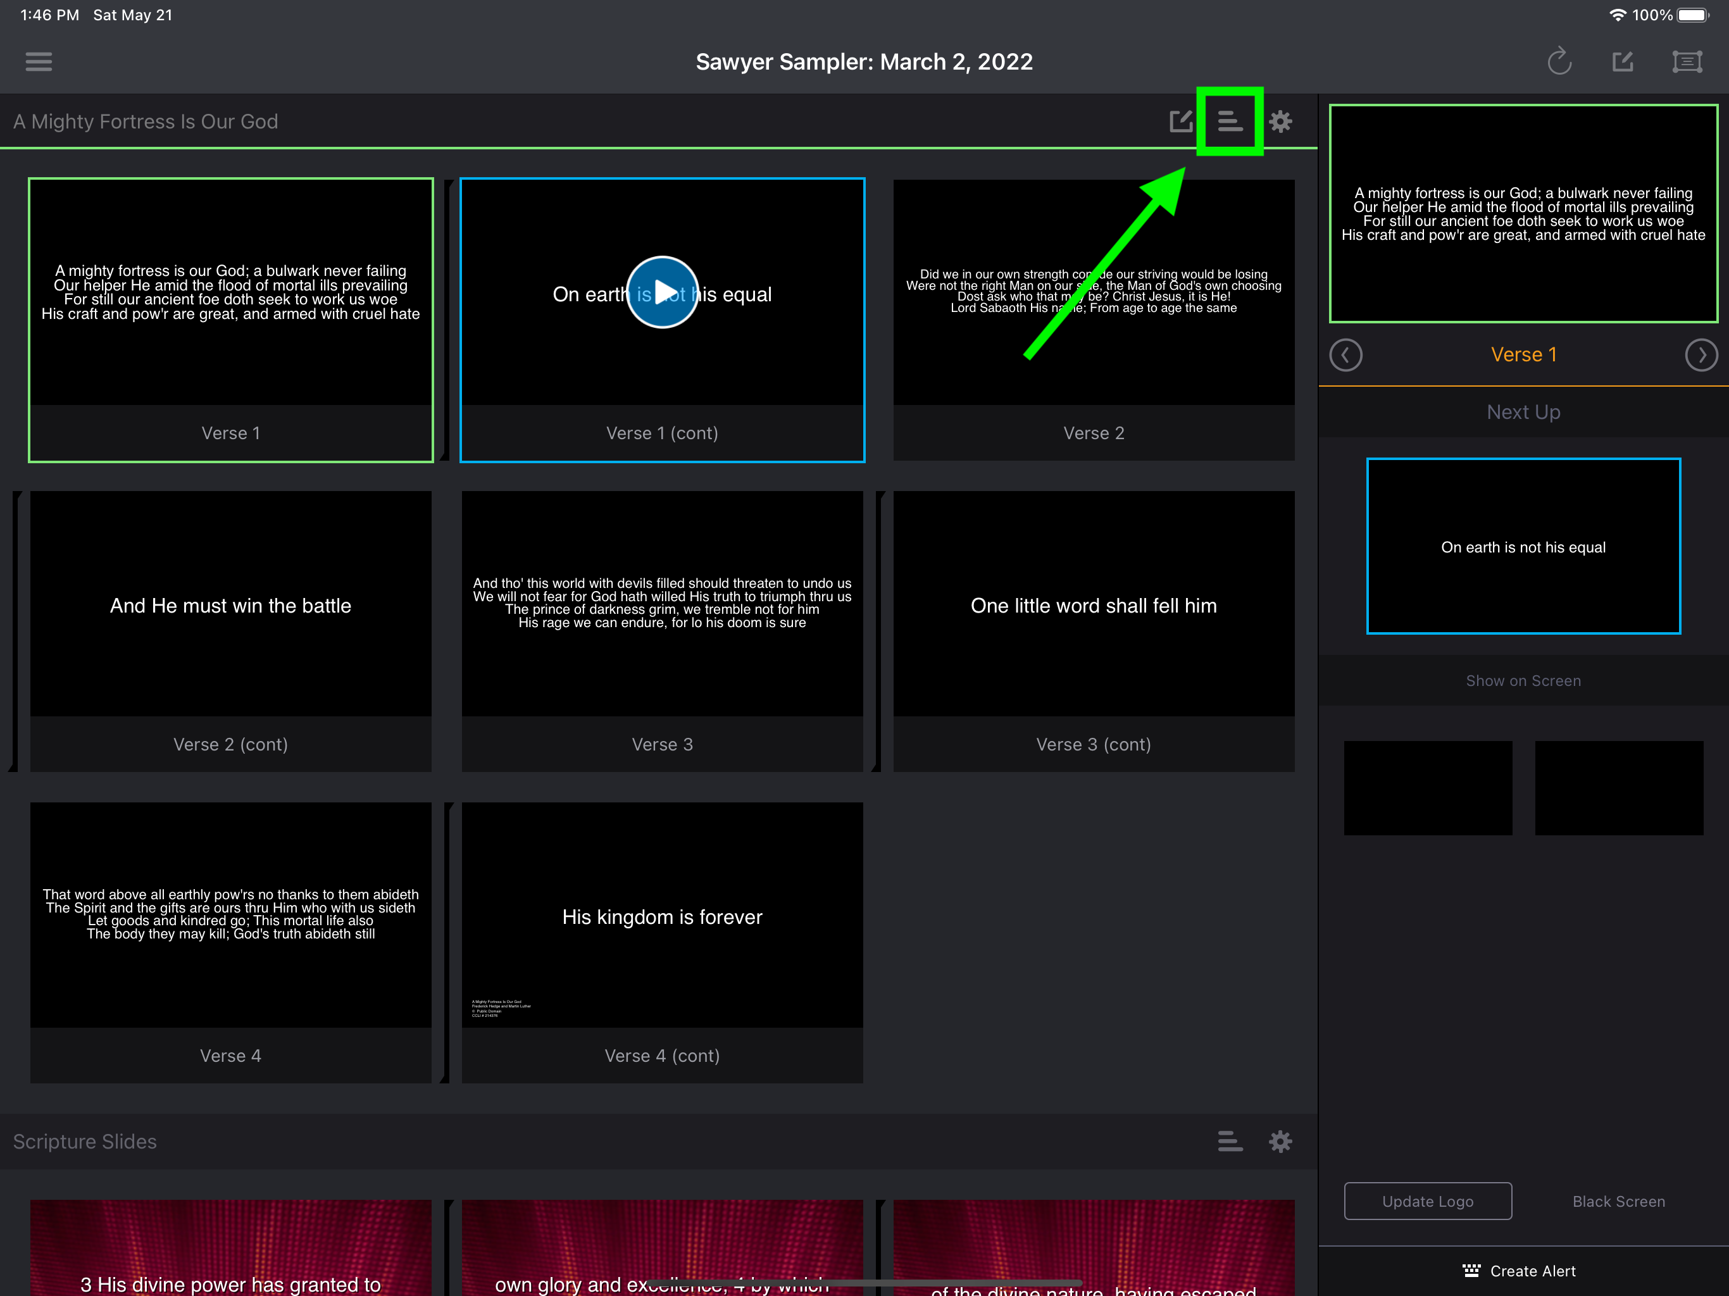Go to next slide arrow

tap(1701, 355)
